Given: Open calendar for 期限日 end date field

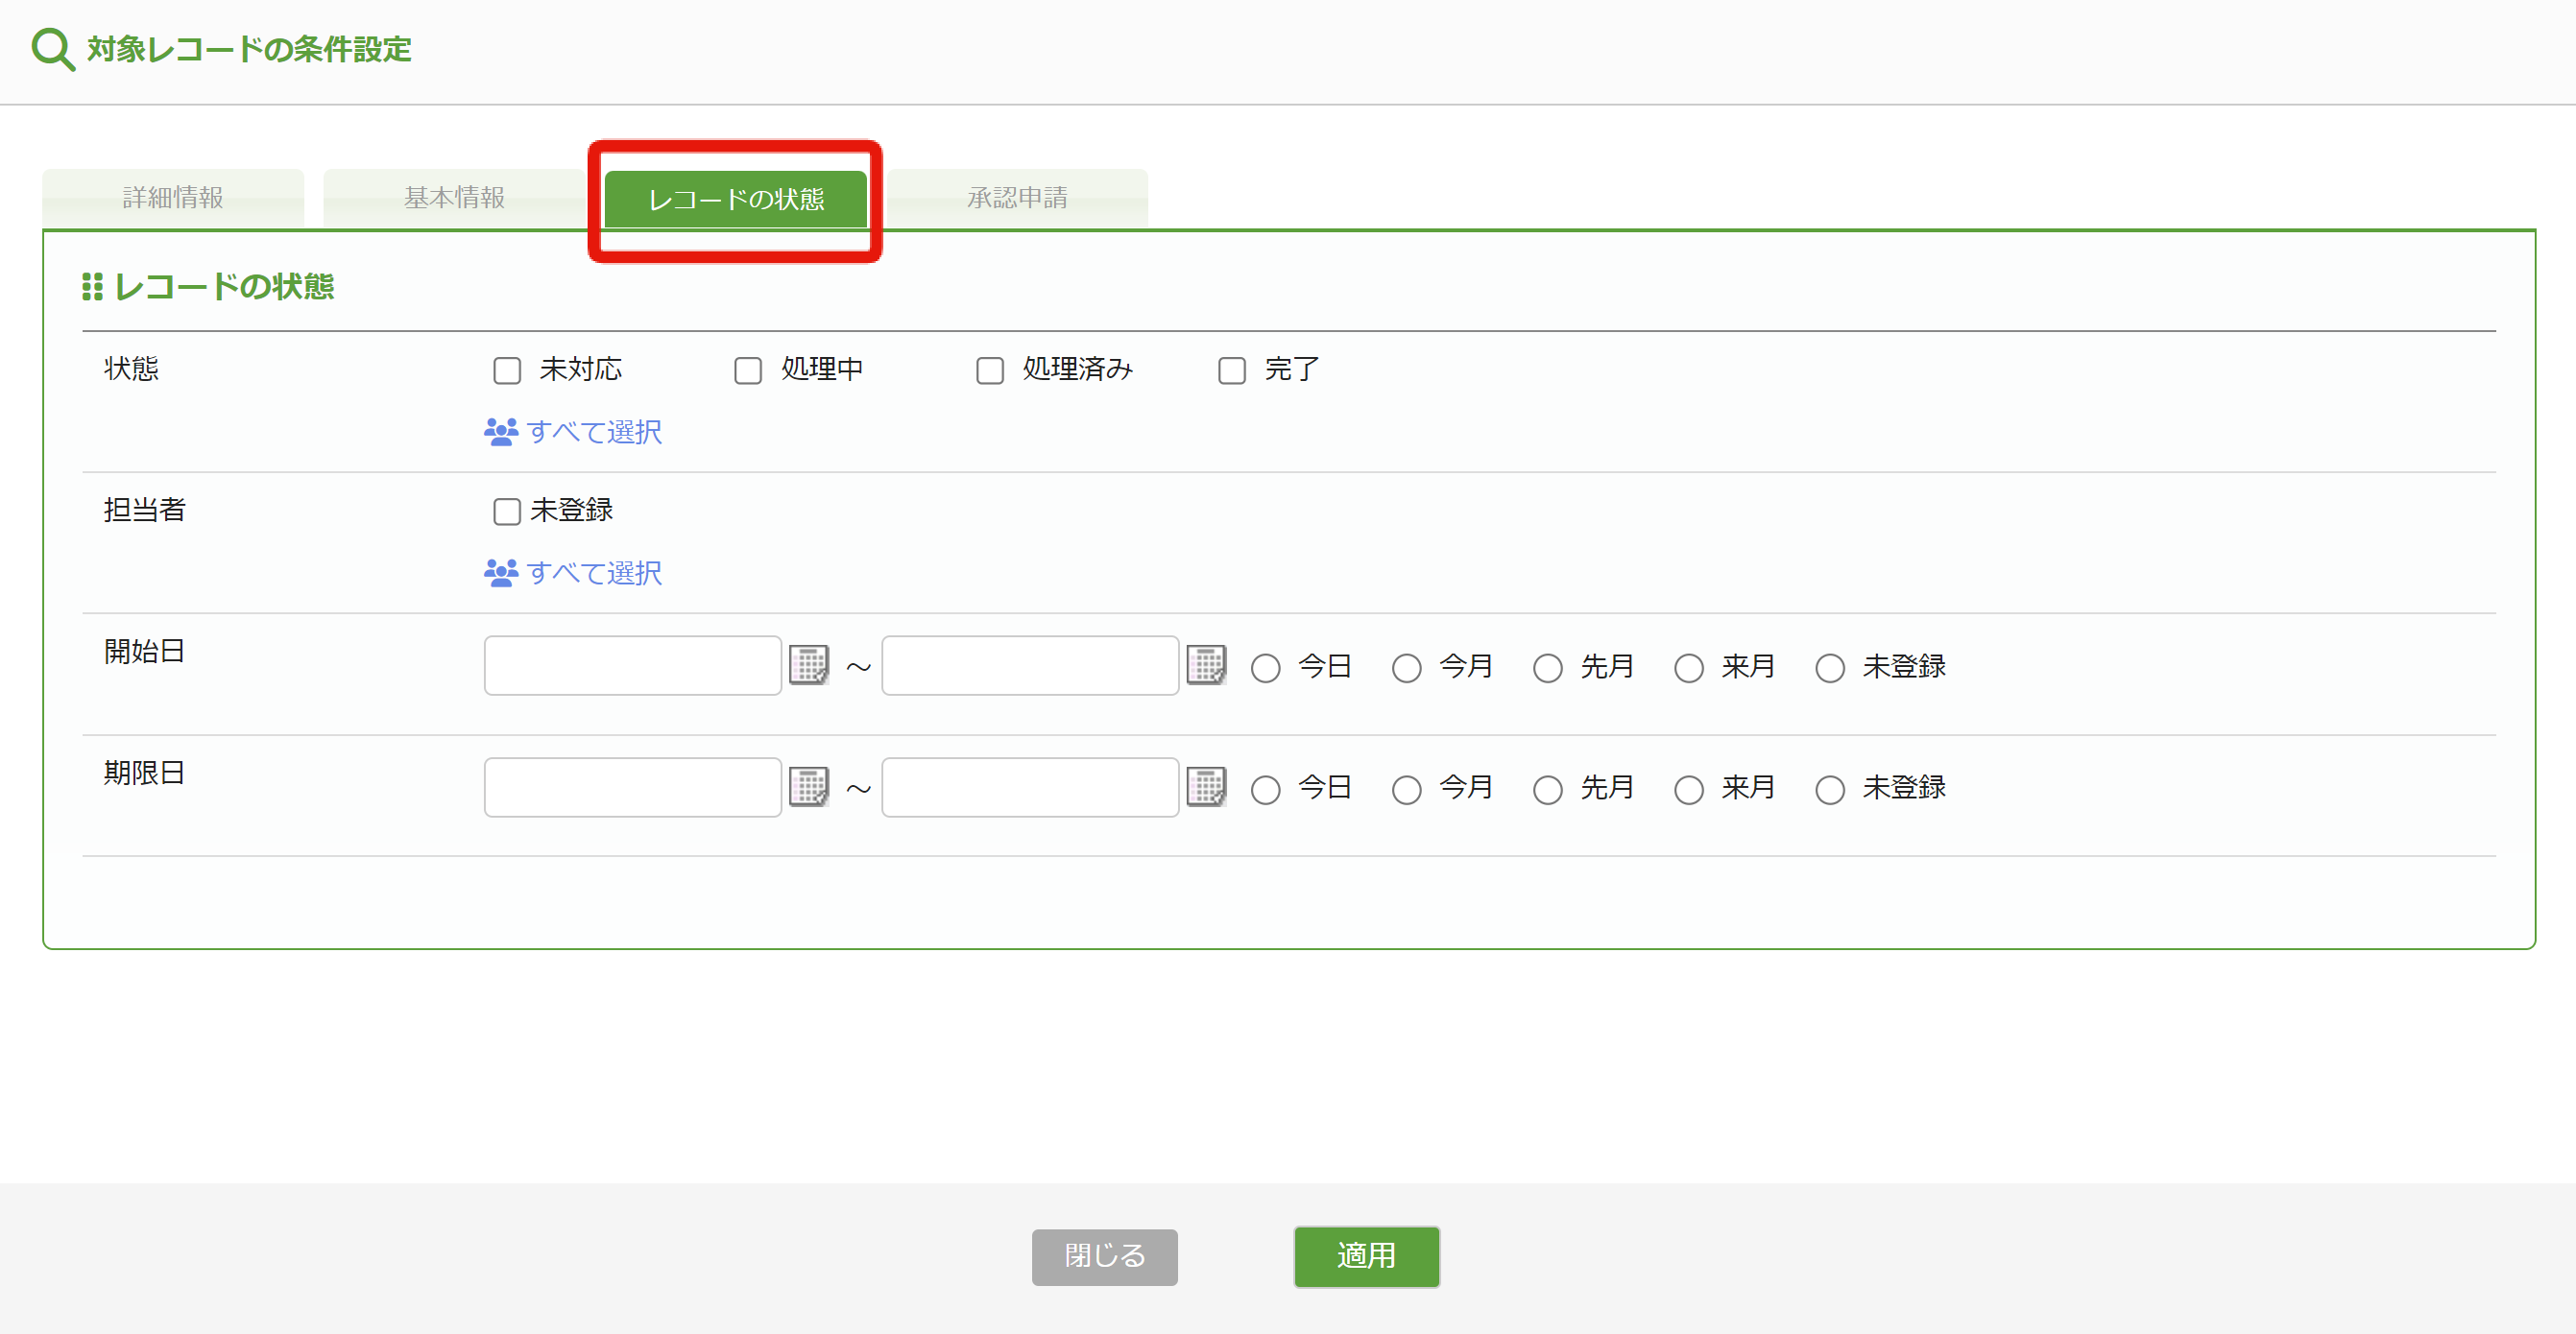Looking at the screenshot, I should pyautogui.click(x=1206, y=787).
